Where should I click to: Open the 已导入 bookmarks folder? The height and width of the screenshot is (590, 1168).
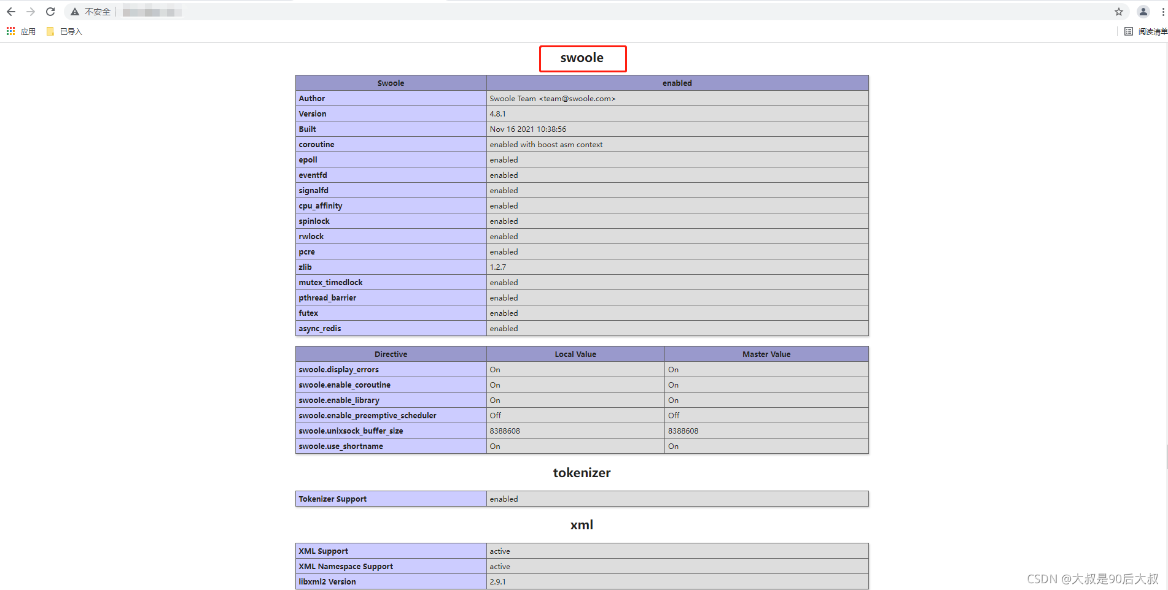64,31
